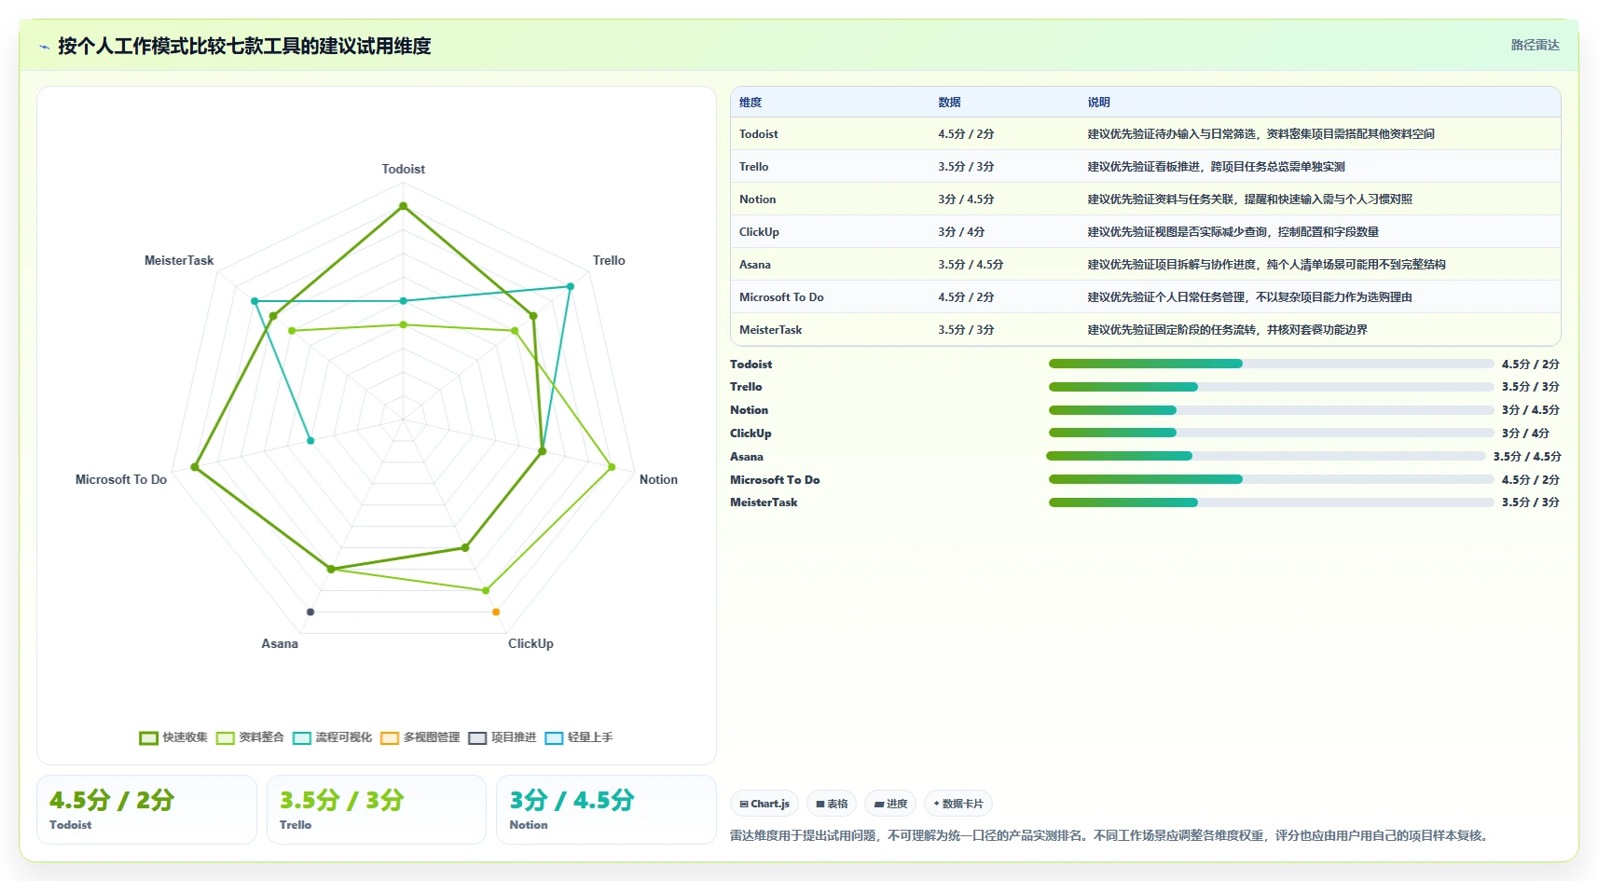Click the Todoist progress bar
The image size is (1598, 881).
(1271, 364)
